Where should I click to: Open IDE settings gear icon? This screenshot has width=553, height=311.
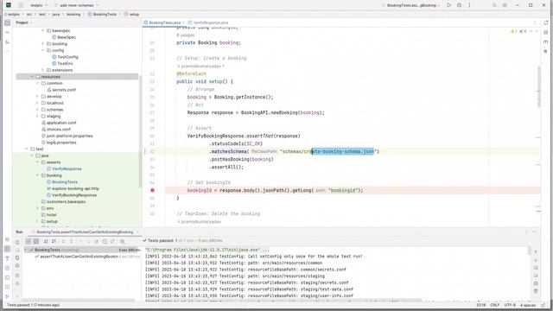click(505, 5)
